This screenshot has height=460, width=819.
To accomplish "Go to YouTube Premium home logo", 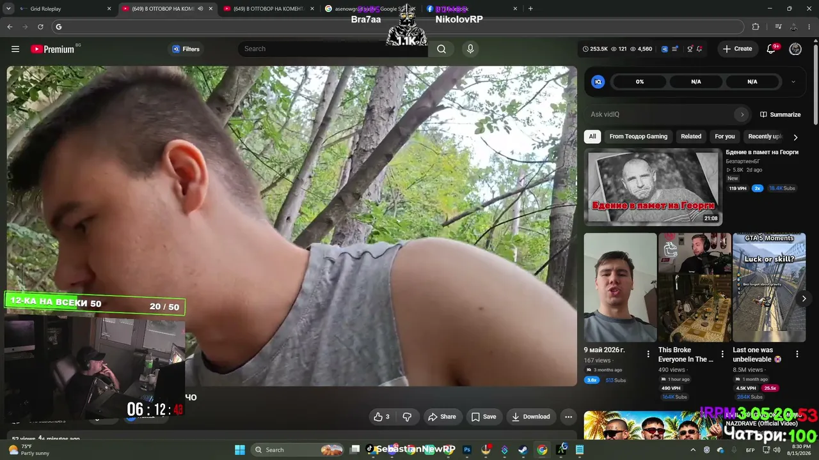I will [x=52, y=49].
